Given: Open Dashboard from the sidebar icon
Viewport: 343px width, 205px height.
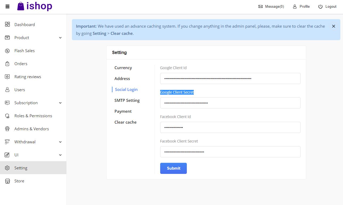Looking at the screenshot, I should click(7, 24).
